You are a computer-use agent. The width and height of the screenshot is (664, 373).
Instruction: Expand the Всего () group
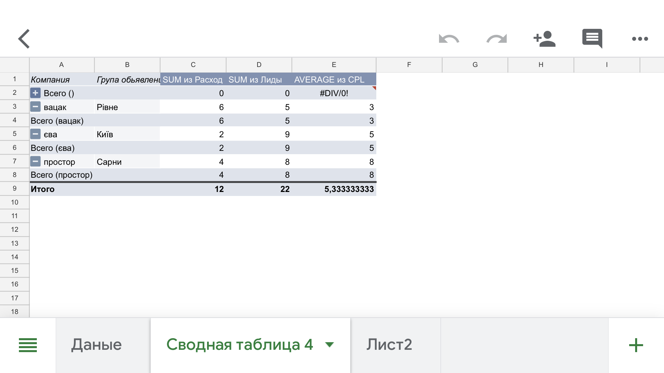[36, 93]
